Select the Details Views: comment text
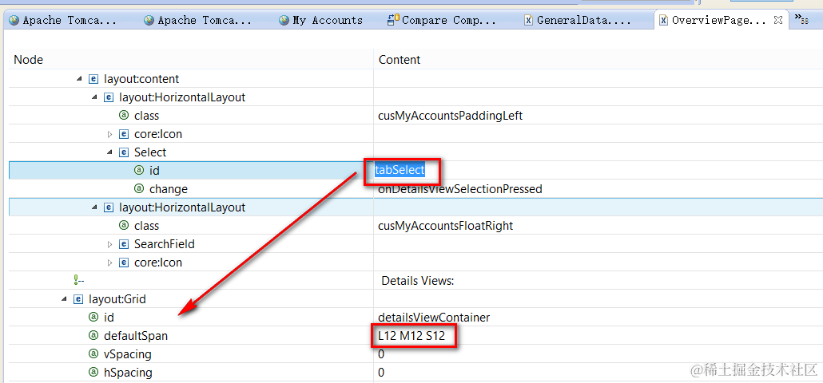Viewport: 823px width, 383px height. point(418,281)
